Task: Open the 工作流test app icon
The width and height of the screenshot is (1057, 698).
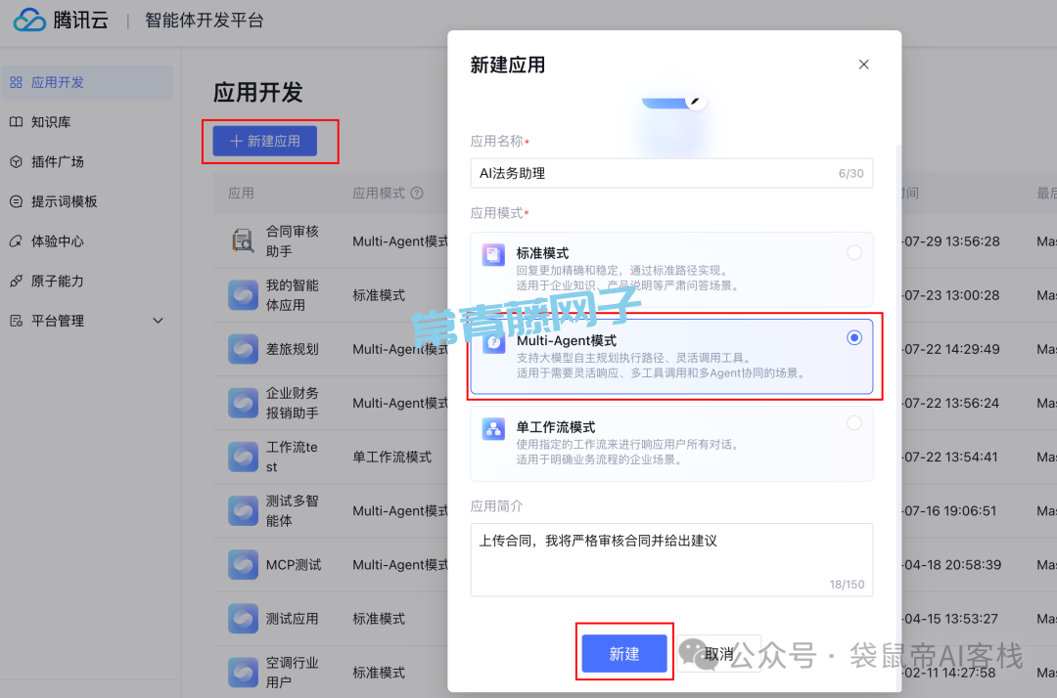Action: (243, 457)
